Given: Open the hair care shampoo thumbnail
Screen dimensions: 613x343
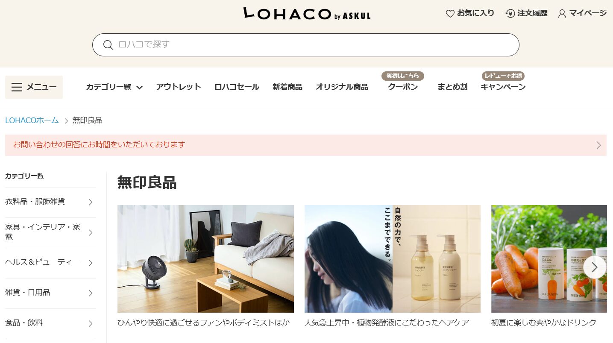Looking at the screenshot, I should [x=393, y=259].
